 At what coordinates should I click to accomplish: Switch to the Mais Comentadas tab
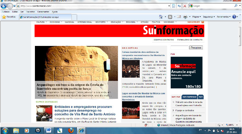189,97
